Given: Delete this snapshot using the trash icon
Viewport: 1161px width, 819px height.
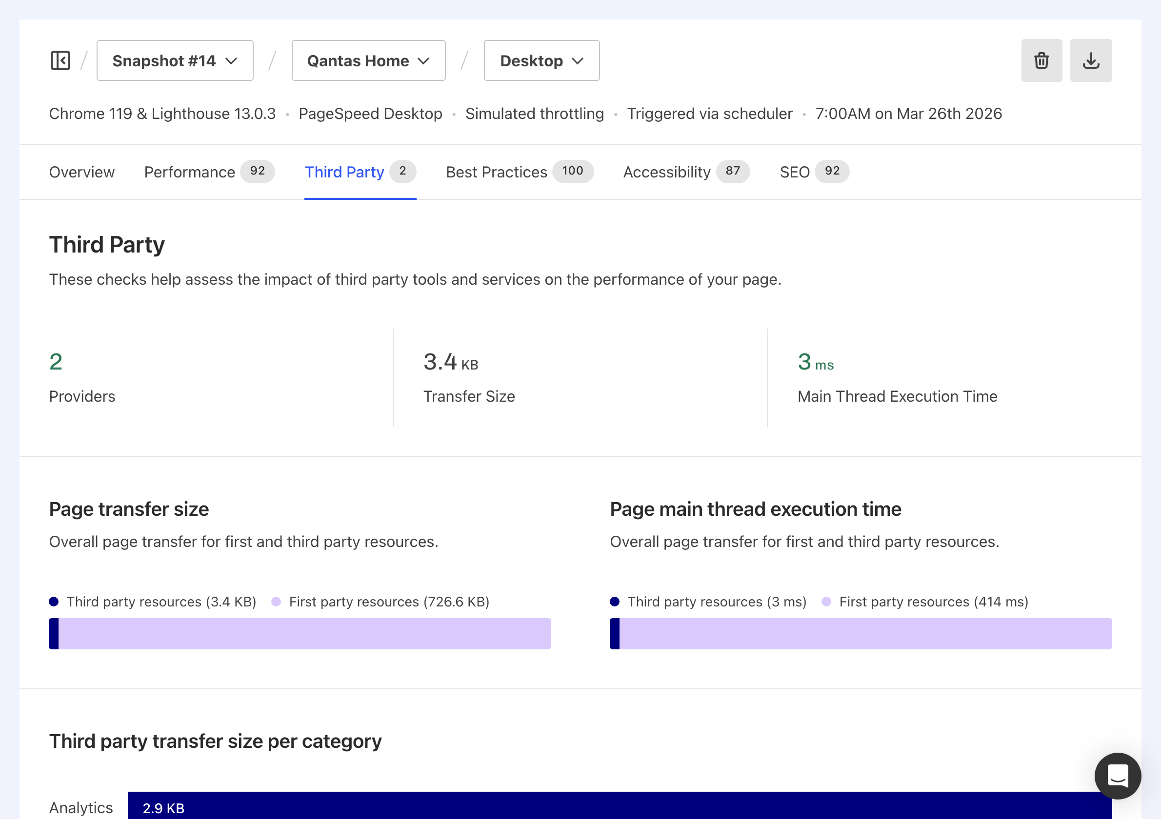Looking at the screenshot, I should pyautogui.click(x=1041, y=60).
